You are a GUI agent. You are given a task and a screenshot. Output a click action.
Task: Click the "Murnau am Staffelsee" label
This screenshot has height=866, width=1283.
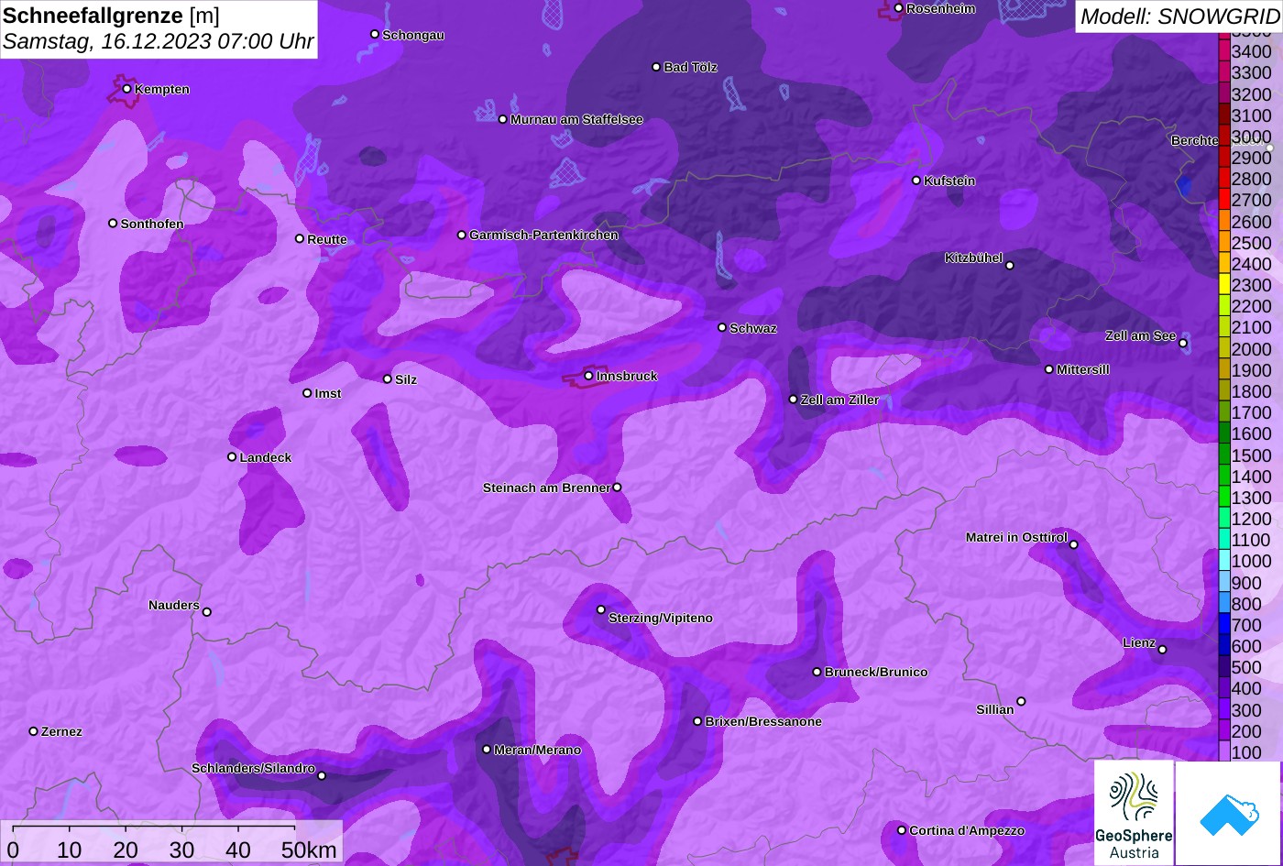[x=576, y=119]
